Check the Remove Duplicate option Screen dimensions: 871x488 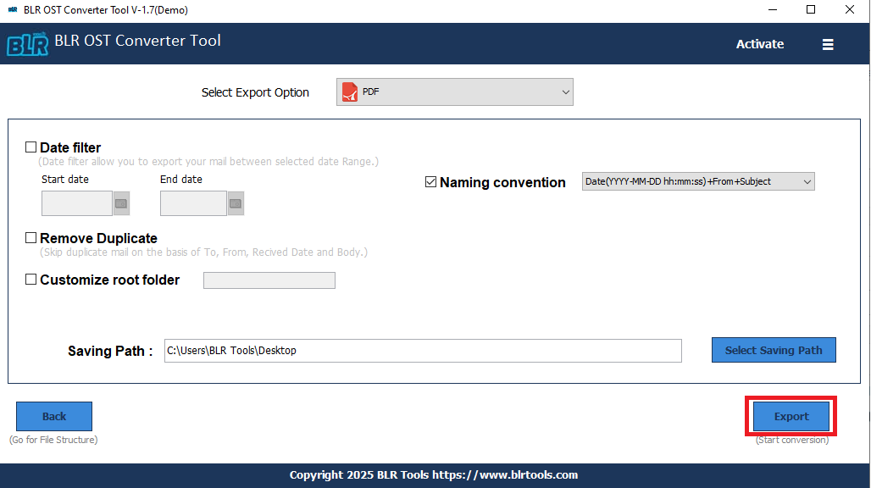[31, 237]
